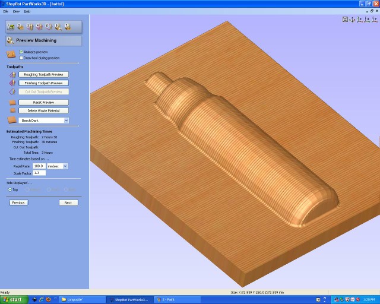The image size is (380, 304).
Task: Go to wizard step 5 icon
Action: [x=49, y=27]
